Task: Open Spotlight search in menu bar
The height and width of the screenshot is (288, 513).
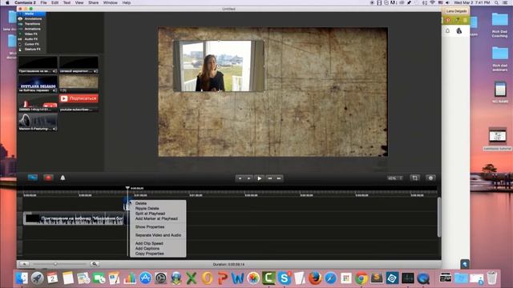Action: [x=496, y=2]
